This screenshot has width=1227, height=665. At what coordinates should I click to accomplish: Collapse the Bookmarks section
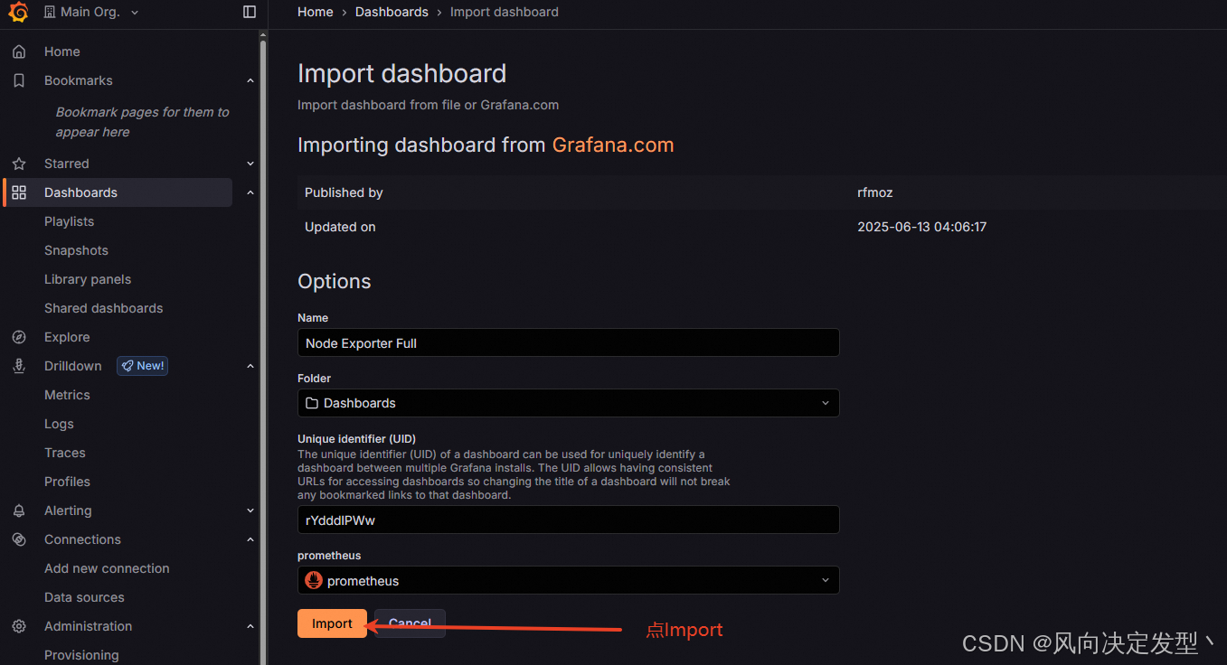(250, 80)
